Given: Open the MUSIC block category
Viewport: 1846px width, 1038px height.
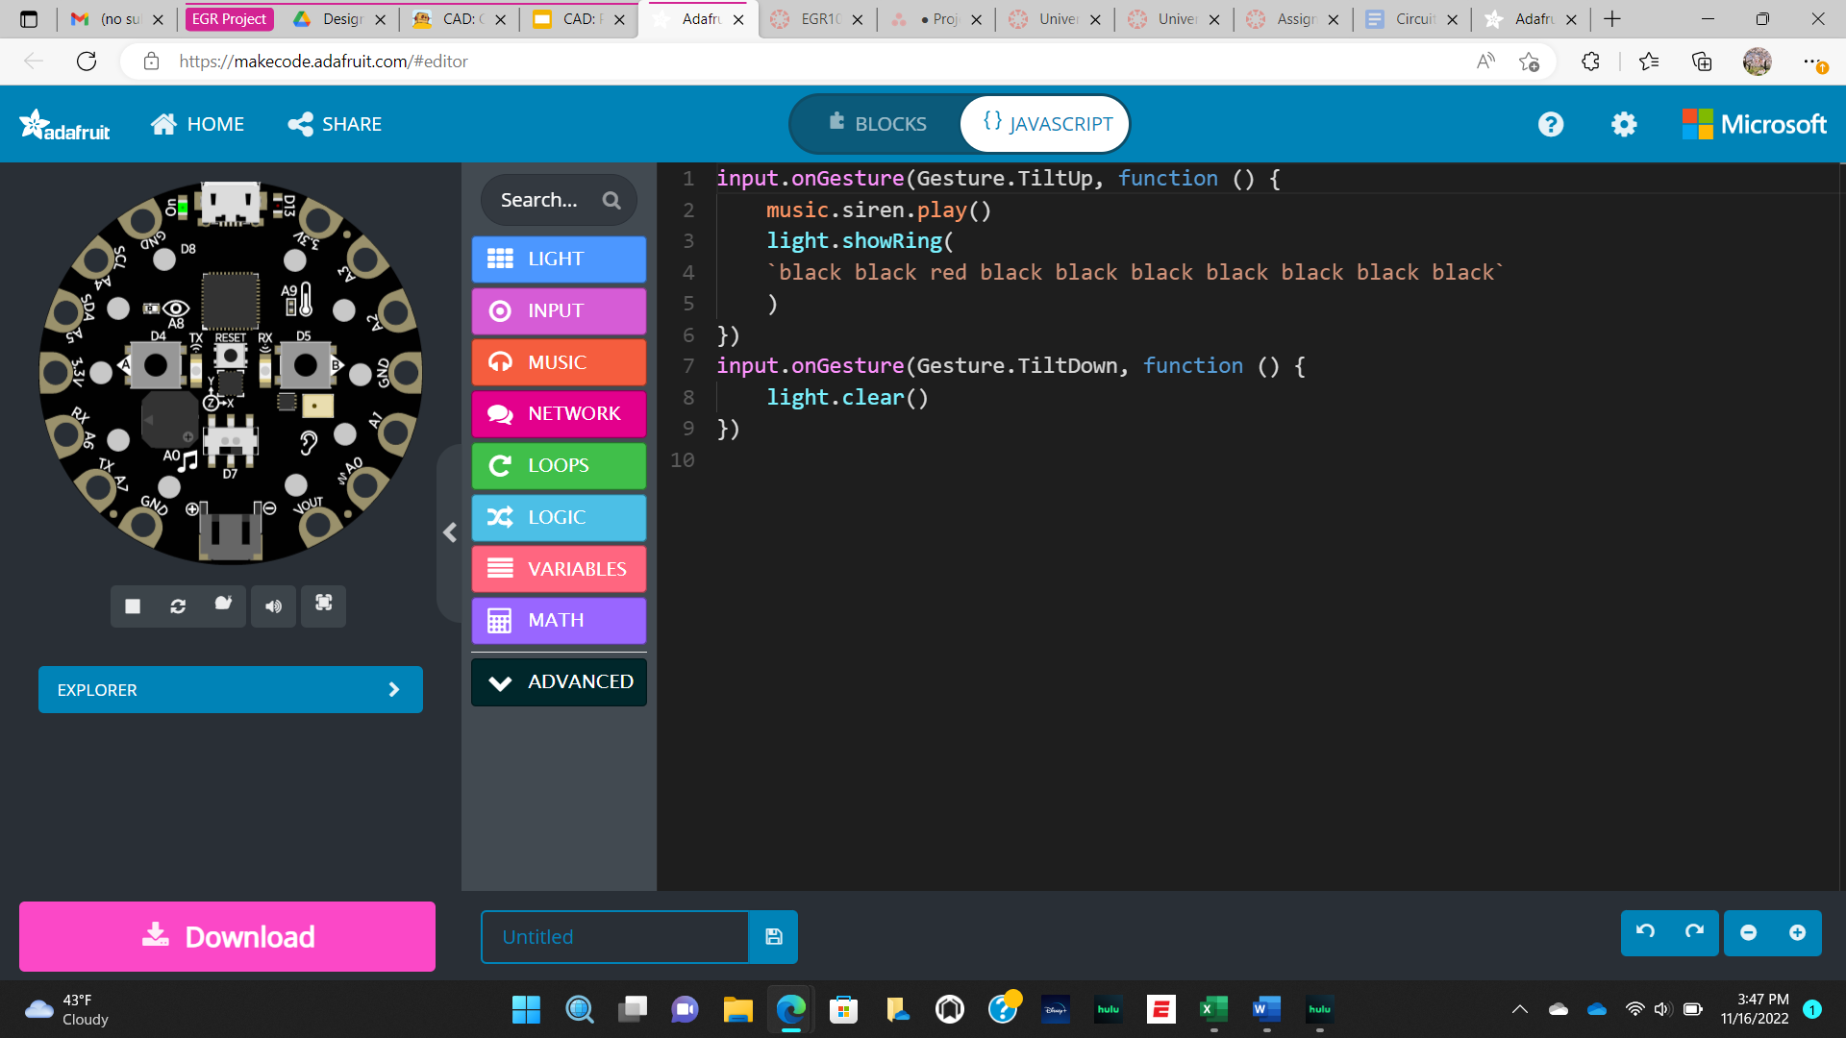Looking at the screenshot, I should pos(558,362).
